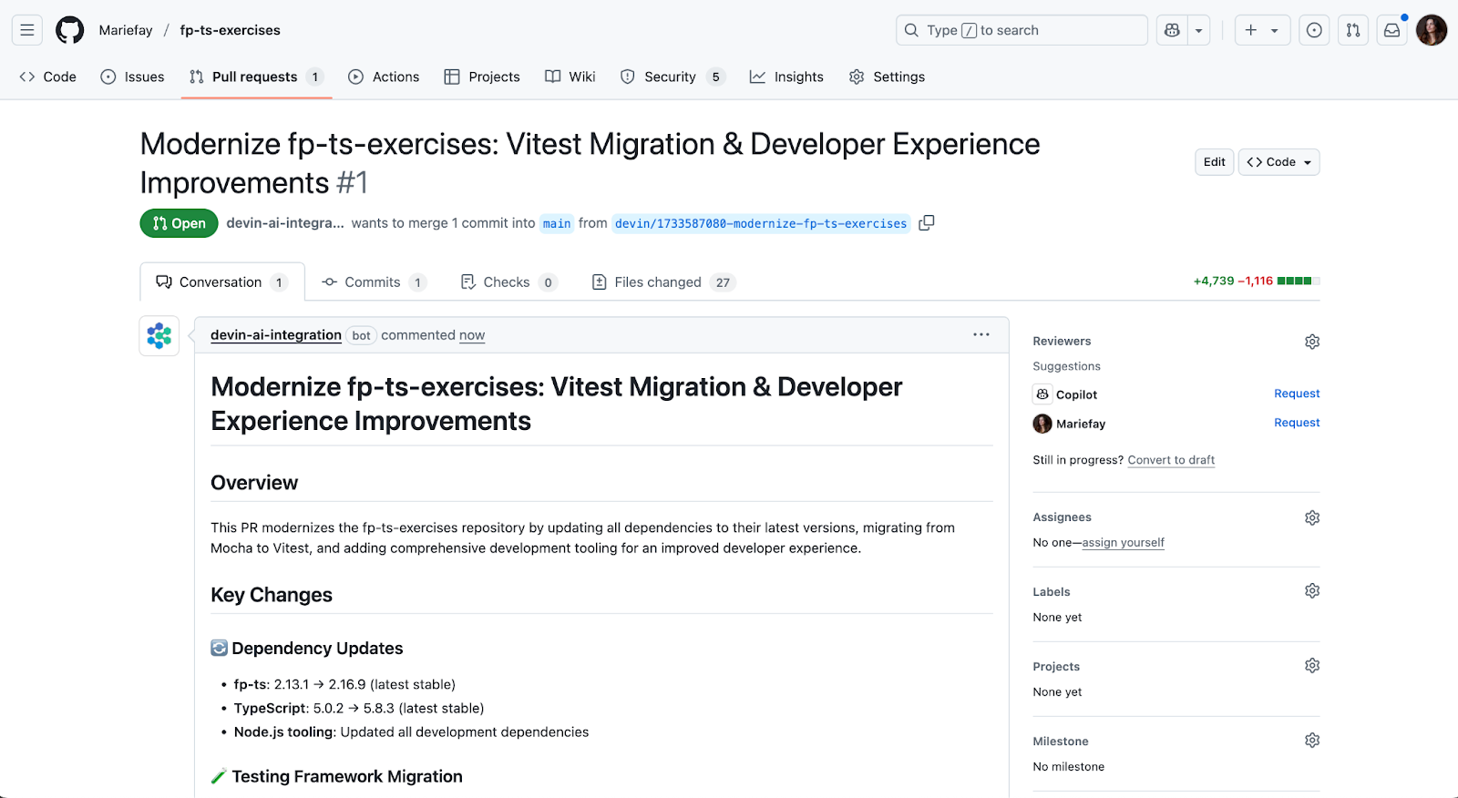Screen dimensions: 1458x798
Task: Open the Files changed tab
Action: pyautogui.click(x=663, y=282)
